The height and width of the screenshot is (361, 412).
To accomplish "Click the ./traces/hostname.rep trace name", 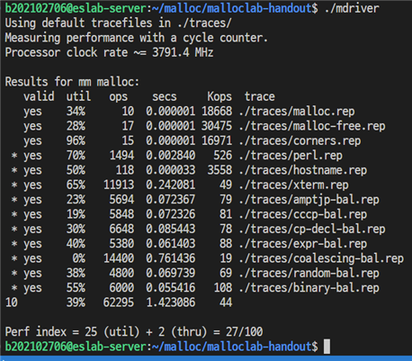I will (303, 170).
